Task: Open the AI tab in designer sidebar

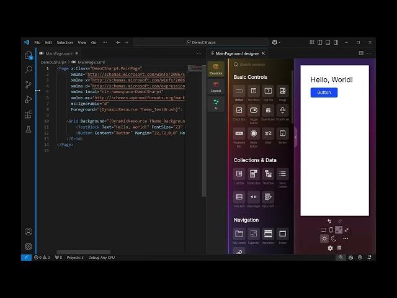Action: pyautogui.click(x=216, y=104)
